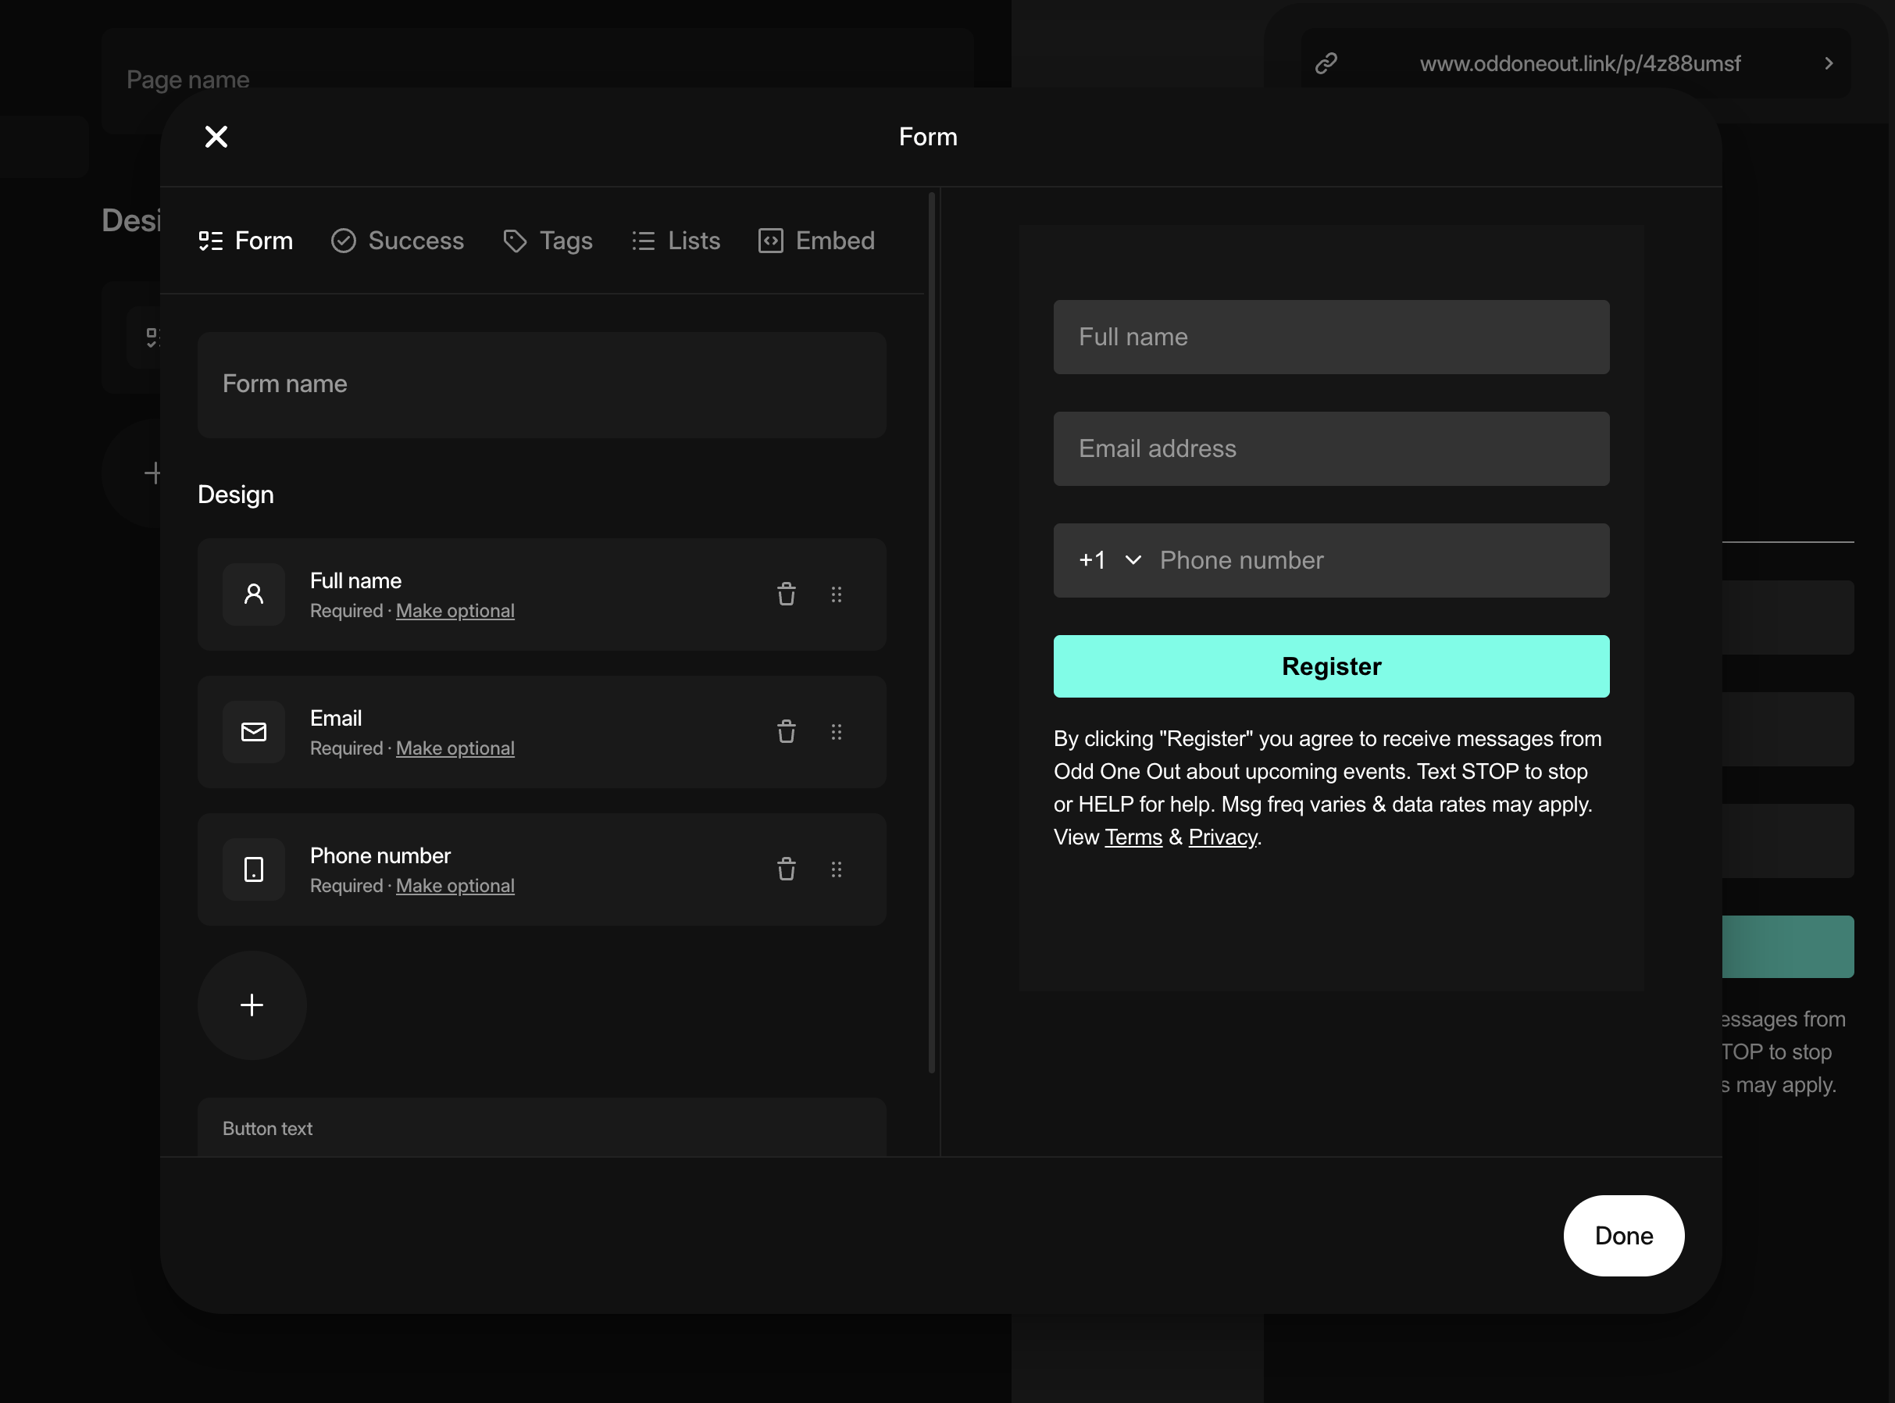Open the Embed tab
The width and height of the screenshot is (1895, 1403).
(817, 241)
